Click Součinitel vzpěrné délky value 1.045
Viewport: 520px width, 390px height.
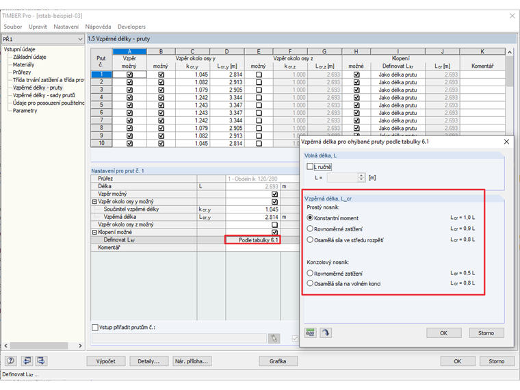click(x=252, y=209)
